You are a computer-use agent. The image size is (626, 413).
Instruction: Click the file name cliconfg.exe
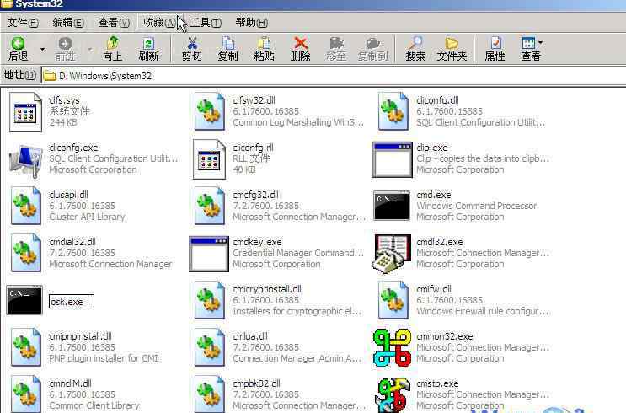point(73,147)
